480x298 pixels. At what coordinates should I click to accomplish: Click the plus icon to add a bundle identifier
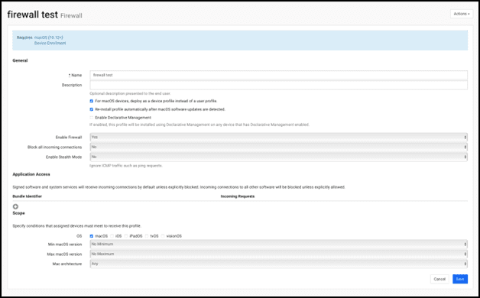click(x=15, y=206)
